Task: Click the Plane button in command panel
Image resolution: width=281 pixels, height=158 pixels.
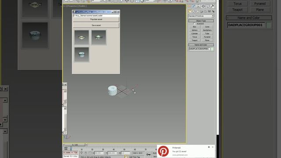Action: point(207,40)
